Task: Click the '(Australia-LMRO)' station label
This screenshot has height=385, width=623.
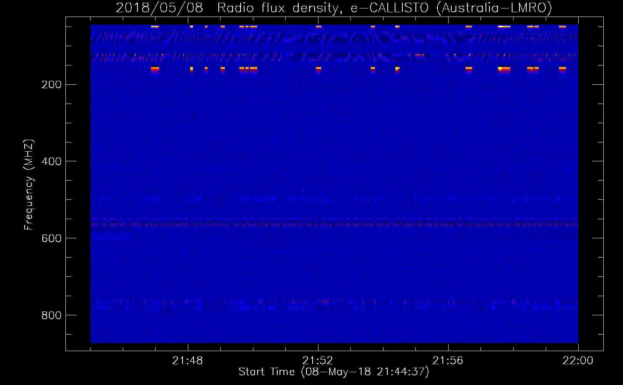Action: (x=494, y=8)
